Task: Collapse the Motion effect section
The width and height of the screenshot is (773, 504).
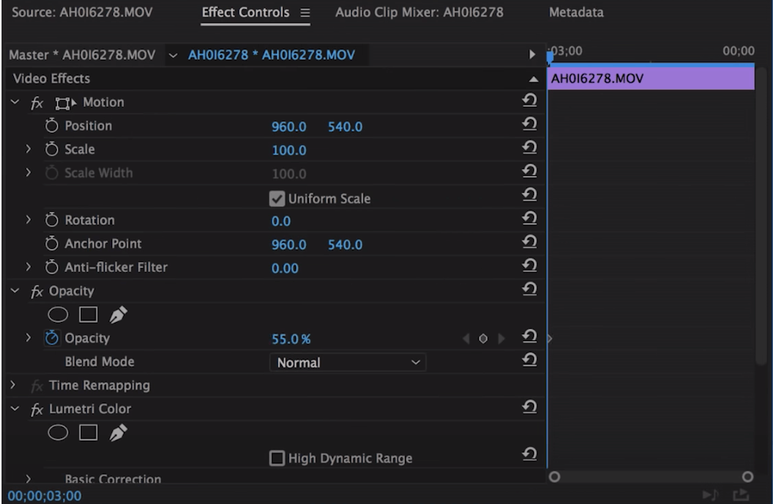Action: point(15,102)
